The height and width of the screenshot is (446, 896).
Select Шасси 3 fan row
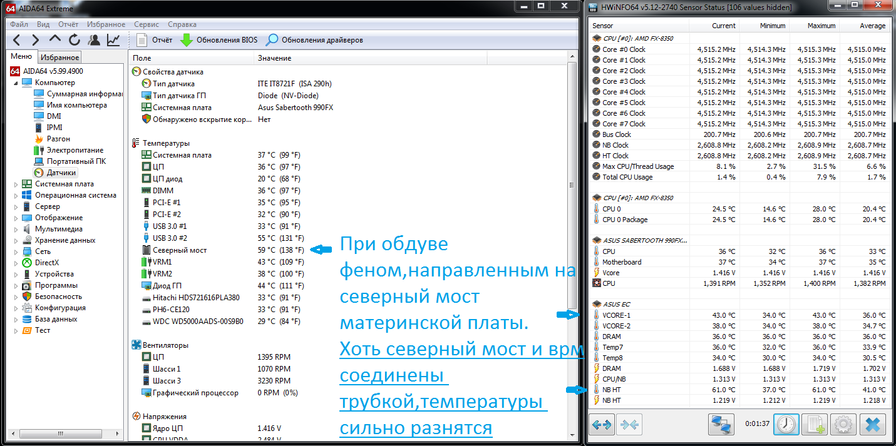coord(216,380)
